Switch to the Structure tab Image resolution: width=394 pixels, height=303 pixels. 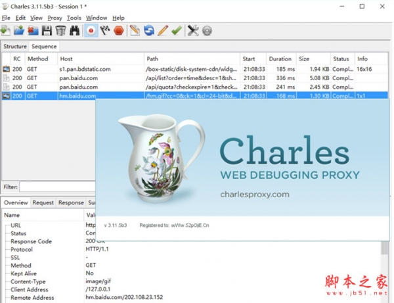[x=15, y=47]
